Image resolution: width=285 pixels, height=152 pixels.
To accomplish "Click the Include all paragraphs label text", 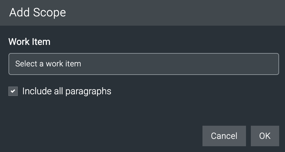I will (x=67, y=91).
